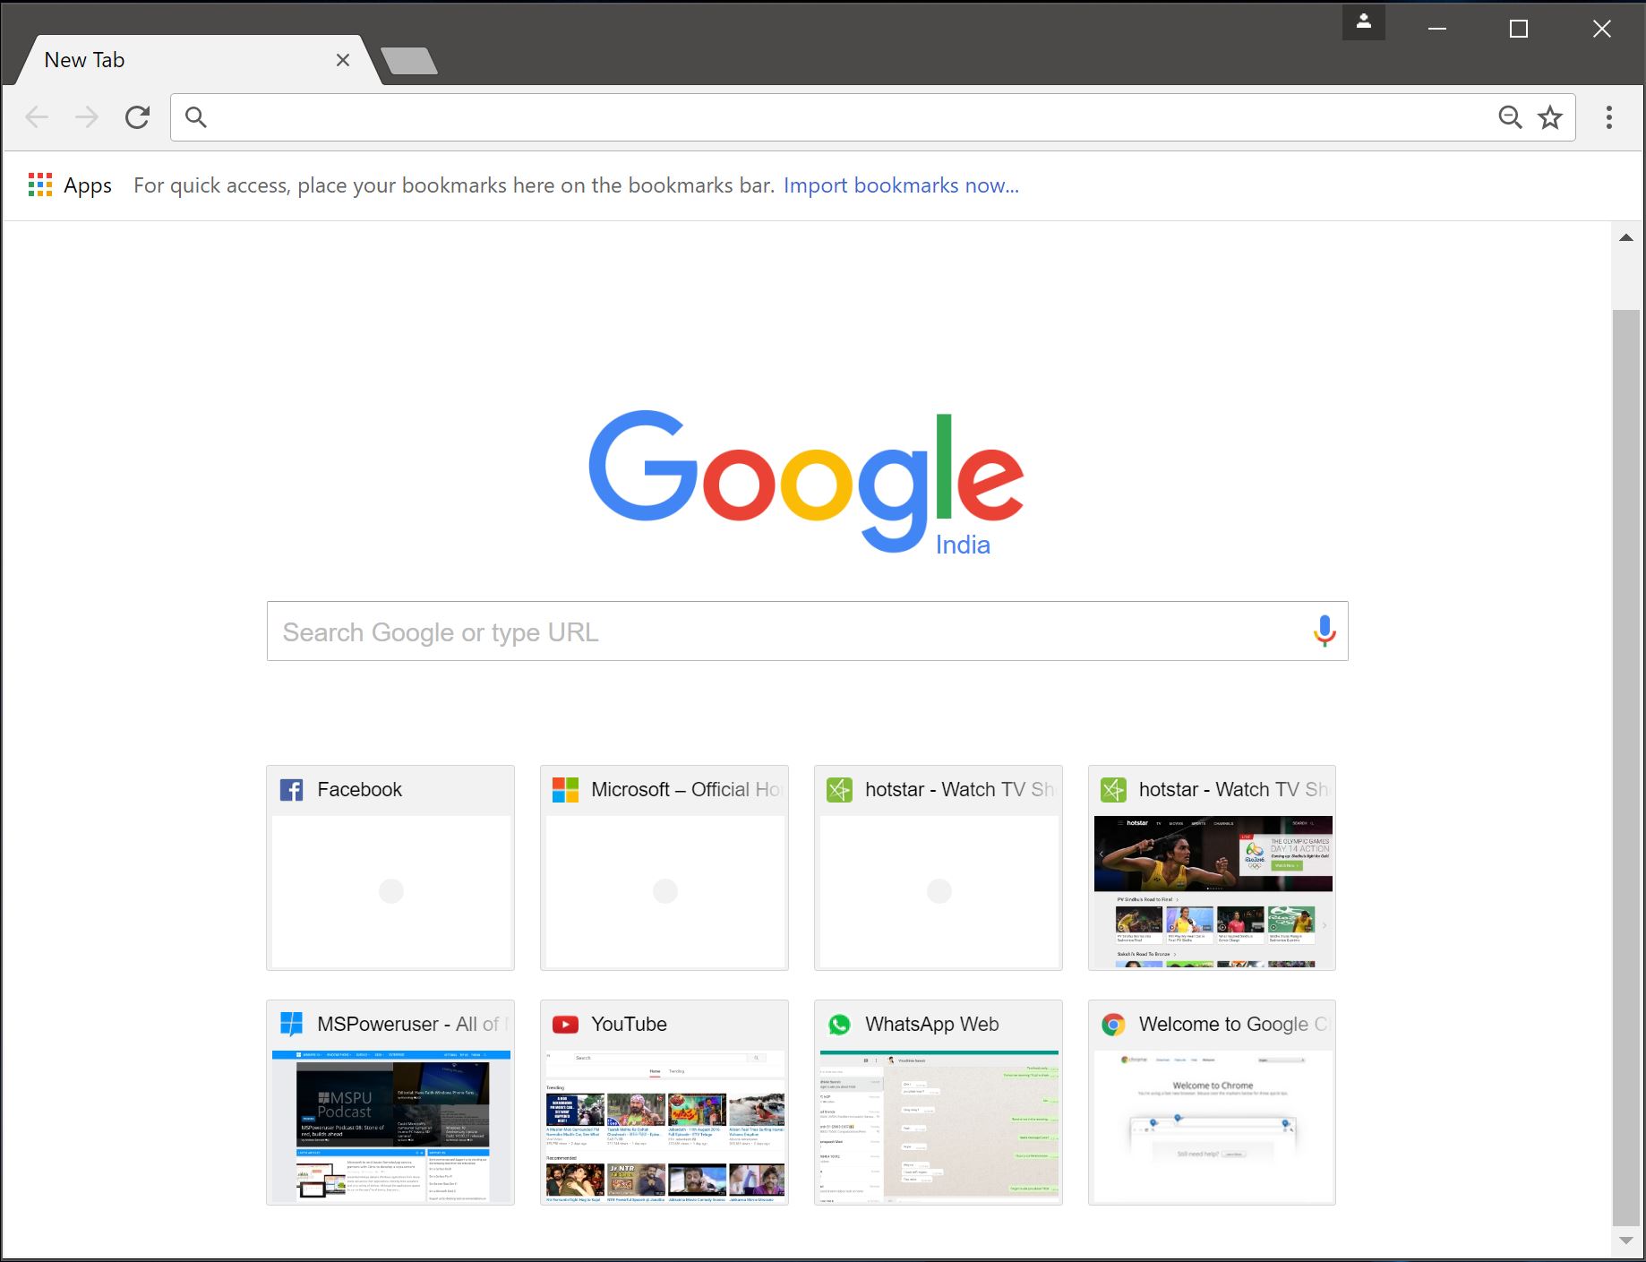Viewport: 1646px width, 1262px height.
Task: Click the zoom magnifier icon in toolbar
Action: point(1511,116)
